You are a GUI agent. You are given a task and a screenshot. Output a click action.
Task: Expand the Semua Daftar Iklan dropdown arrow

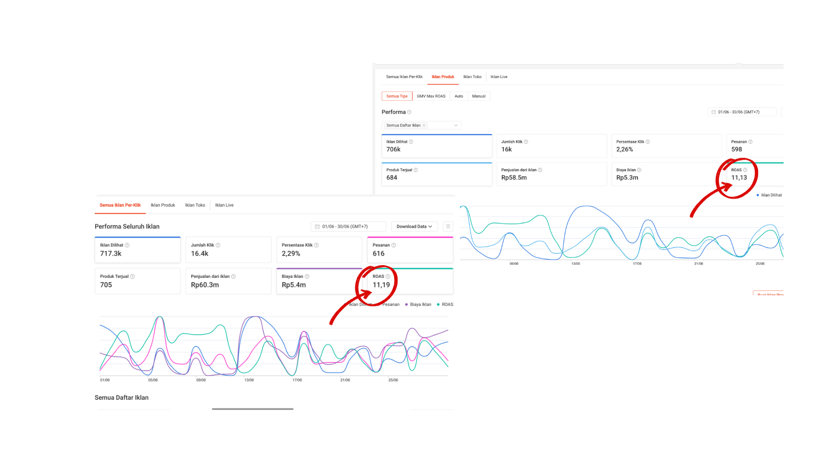[456, 125]
